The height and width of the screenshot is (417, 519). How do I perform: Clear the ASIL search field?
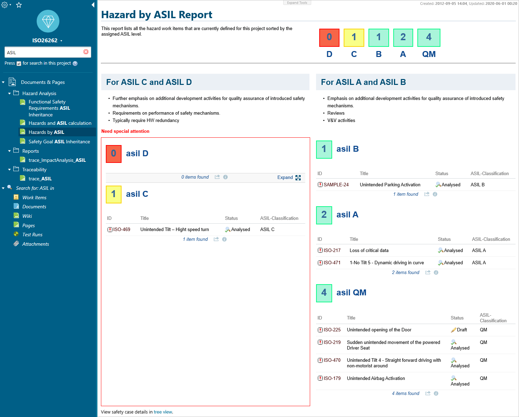click(86, 52)
